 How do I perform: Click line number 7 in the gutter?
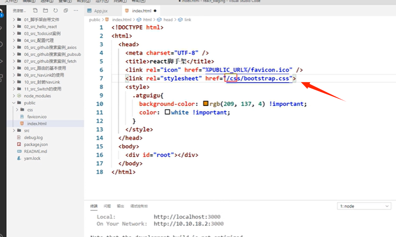coord(101,78)
